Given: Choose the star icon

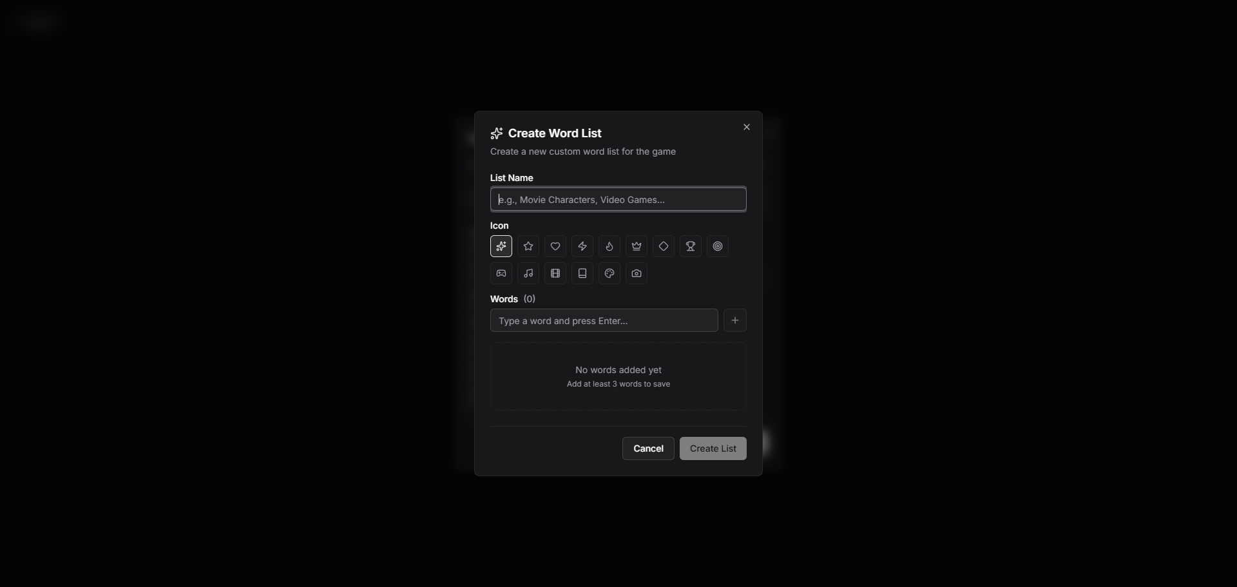Looking at the screenshot, I should tap(528, 246).
